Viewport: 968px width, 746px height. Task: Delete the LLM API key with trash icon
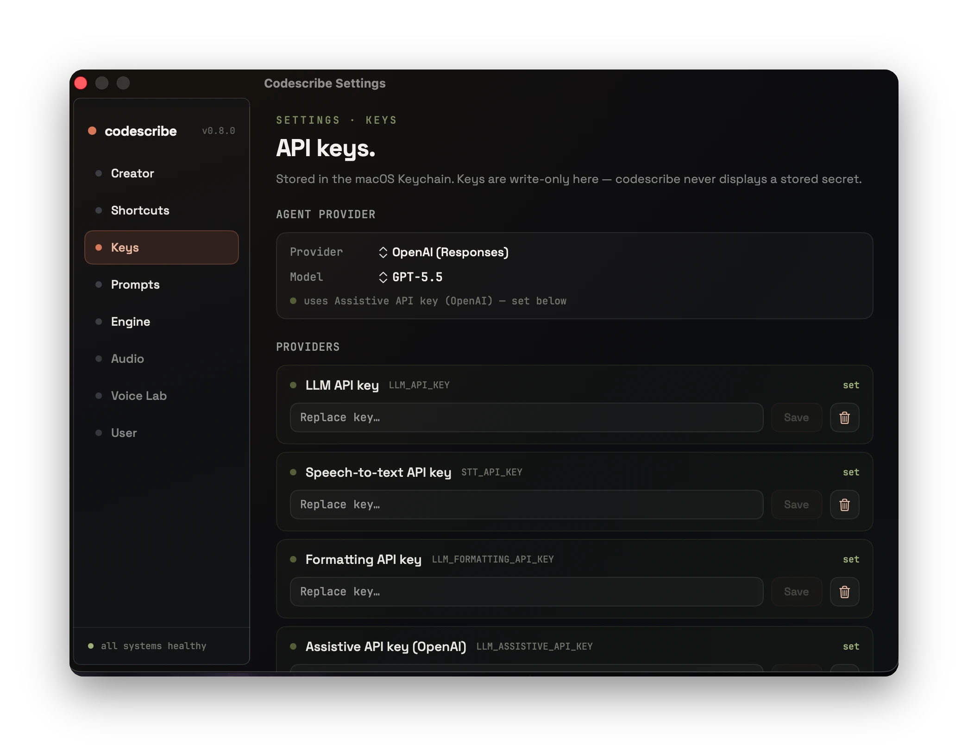(844, 417)
